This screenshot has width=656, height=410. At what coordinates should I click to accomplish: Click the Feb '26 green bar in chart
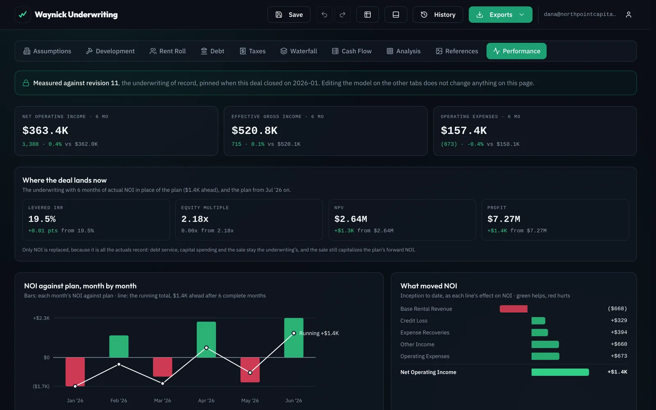119,346
